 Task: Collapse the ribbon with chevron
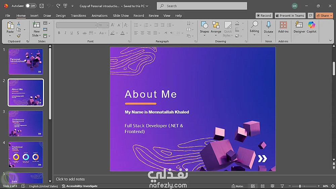pyautogui.click(x=330, y=40)
